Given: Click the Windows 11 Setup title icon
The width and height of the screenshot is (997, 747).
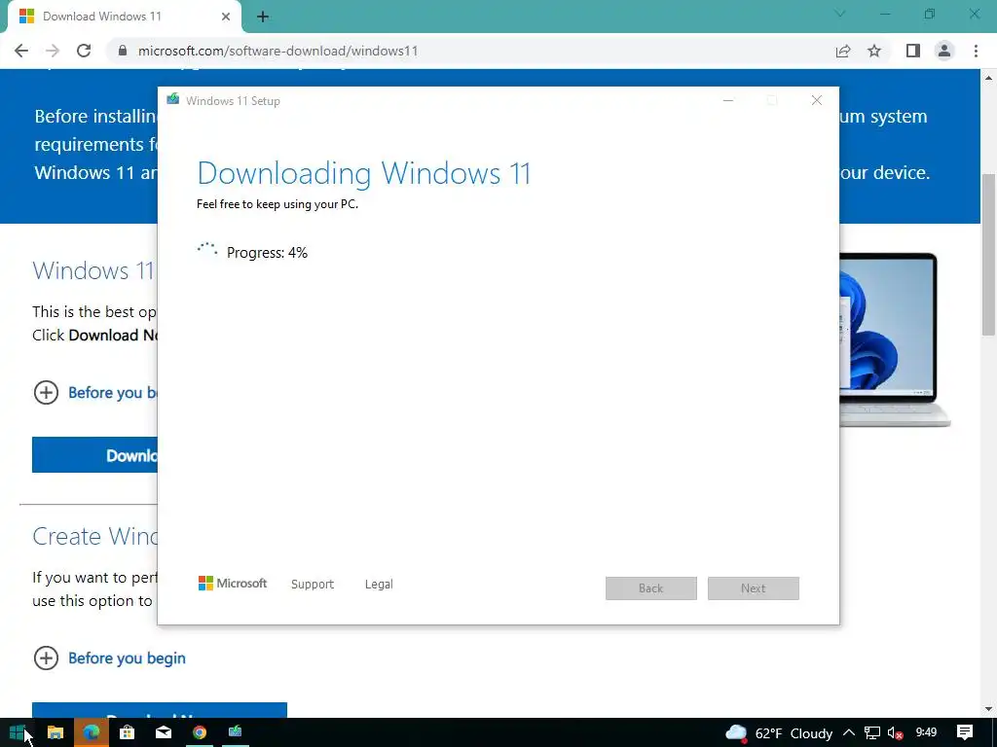Looking at the screenshot, I should tap(173, 100).
